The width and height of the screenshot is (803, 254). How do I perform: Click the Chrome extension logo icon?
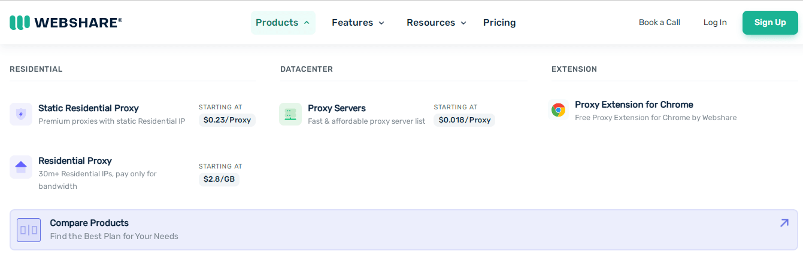tap(559, 110)
